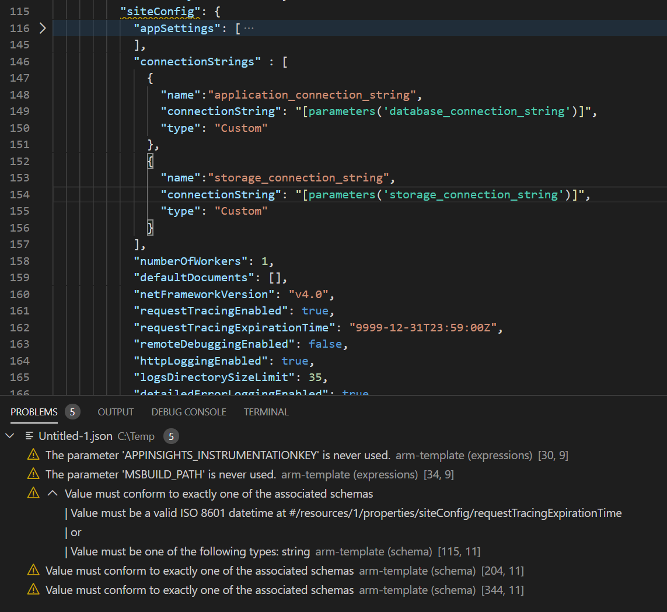Open the DEBUG CONSOLE panel
Viewport: 667px width, 612px height.
(x=188, y=412)
